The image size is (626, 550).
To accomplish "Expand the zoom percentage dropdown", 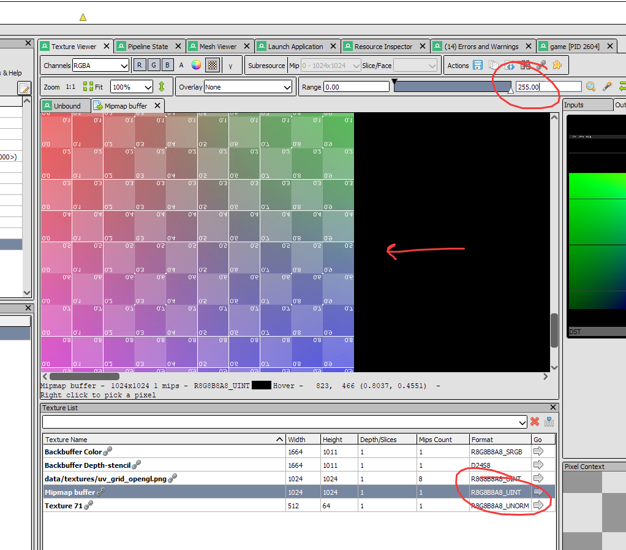I will (x=131, y=86).
